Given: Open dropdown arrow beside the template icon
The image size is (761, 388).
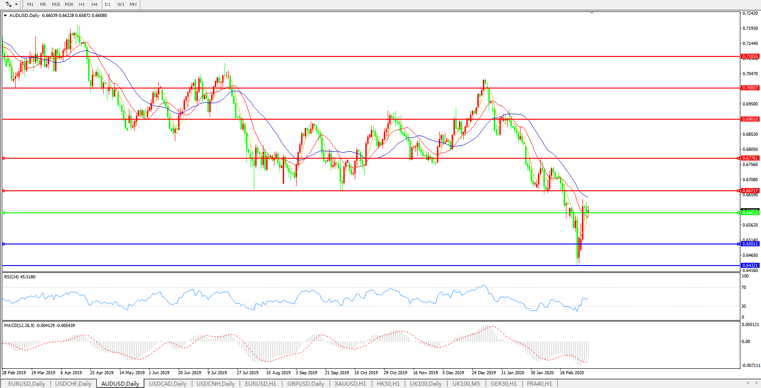Looking at the screenshot, I should (16, 5).
